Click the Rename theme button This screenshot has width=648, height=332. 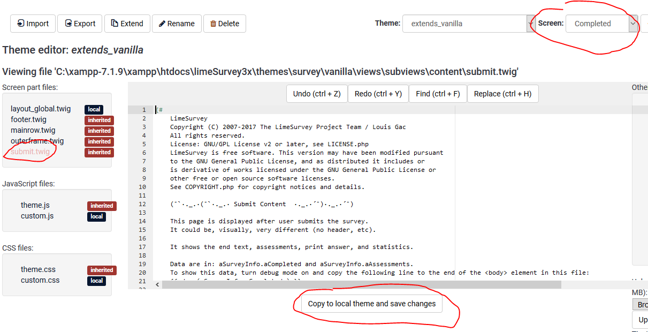pyautogui.click(x=177, y=24)
